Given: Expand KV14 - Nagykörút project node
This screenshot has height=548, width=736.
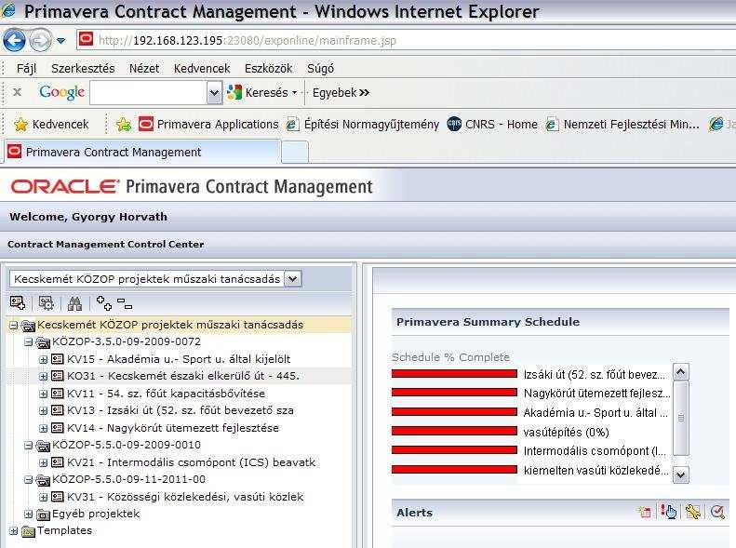Looking at the screenshot, I should tap(43, 428).
